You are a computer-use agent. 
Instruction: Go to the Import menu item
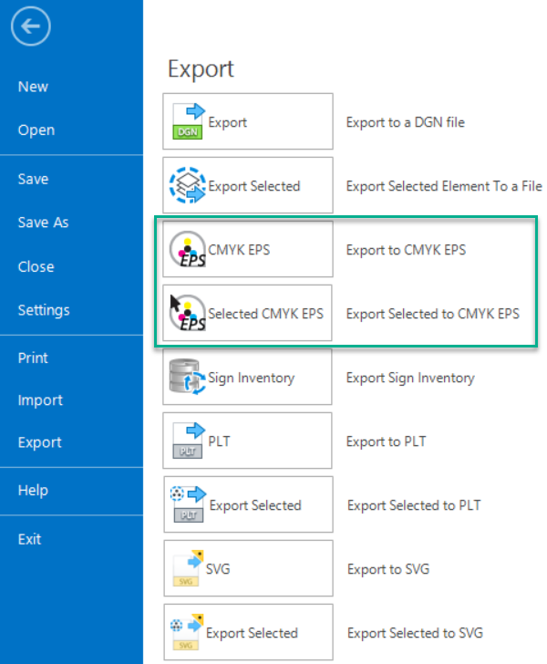pos(40,400)
